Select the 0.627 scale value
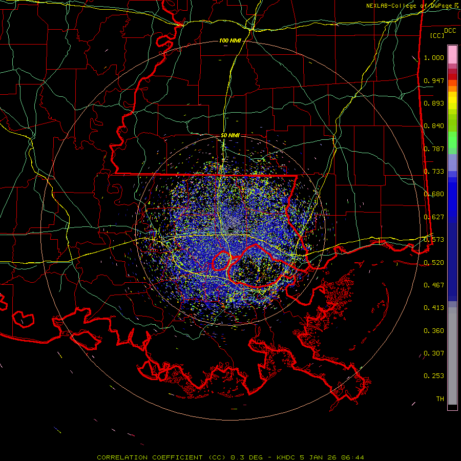The height and width of the screenshot is (461, 461). tap(434, 217)
